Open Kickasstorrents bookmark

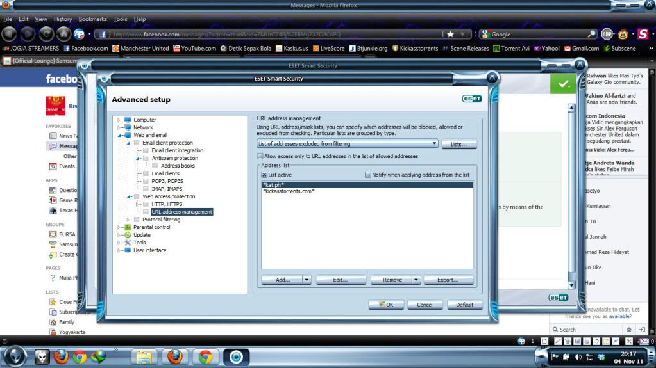click(x=415, y=49)
